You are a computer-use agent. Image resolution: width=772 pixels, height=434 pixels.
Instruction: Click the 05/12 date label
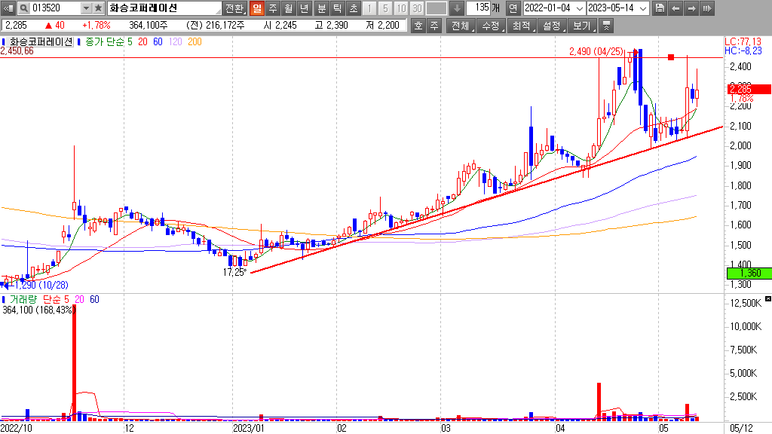[x=741, y=428]
